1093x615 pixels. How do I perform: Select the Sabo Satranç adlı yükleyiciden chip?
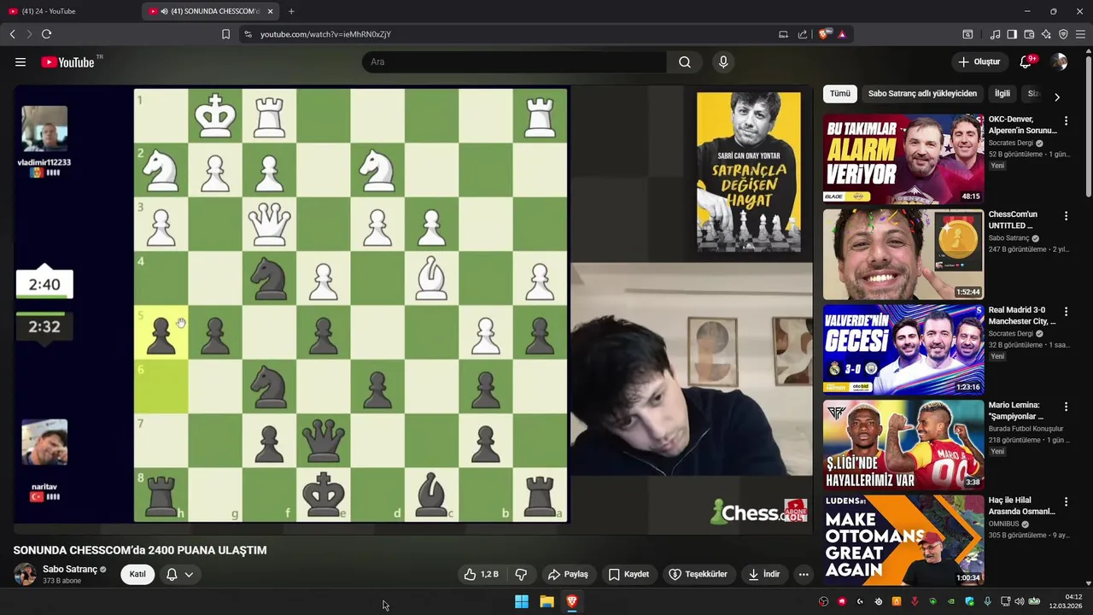click(x=922, y=94)
